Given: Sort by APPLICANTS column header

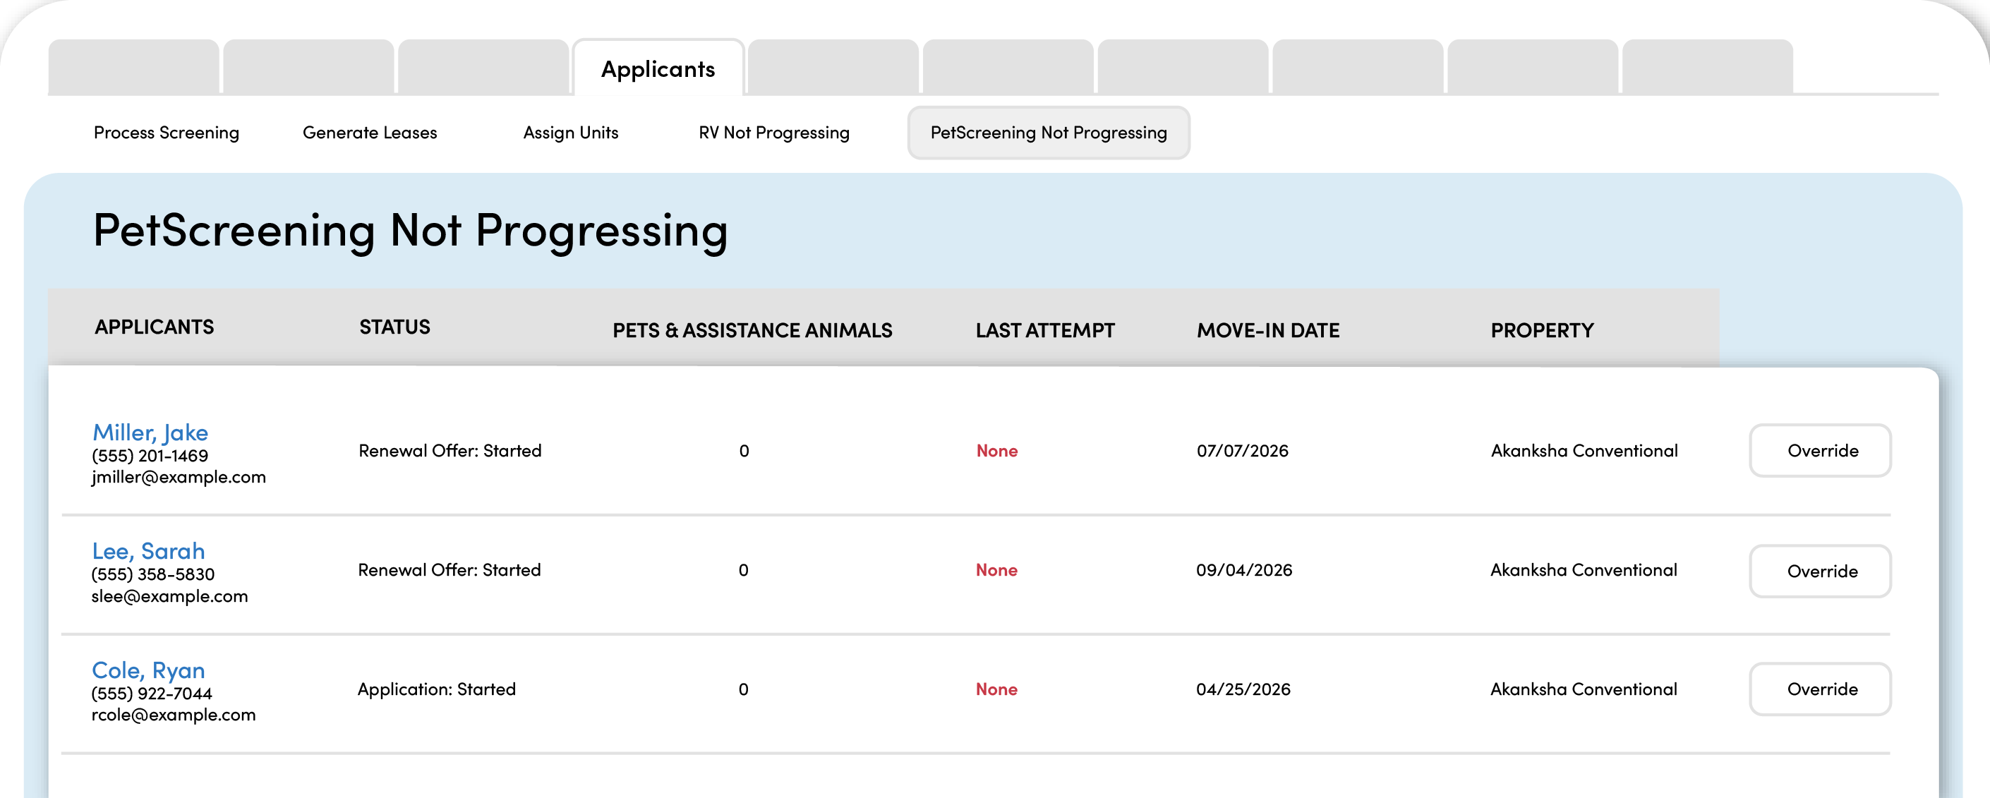Looking at the screenshot, I should coord(155,327).
